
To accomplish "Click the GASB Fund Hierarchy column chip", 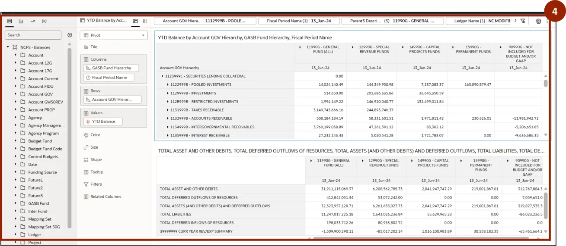I will (111, 68).
